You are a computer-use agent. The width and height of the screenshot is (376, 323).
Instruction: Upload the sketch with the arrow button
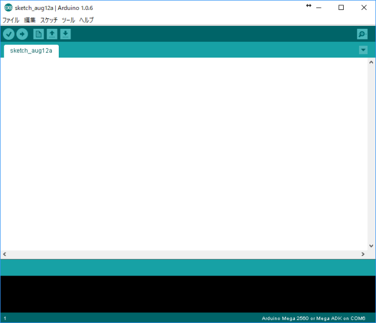[22, 34]
